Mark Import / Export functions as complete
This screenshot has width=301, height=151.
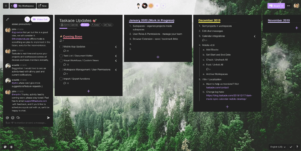click(61, 79)
